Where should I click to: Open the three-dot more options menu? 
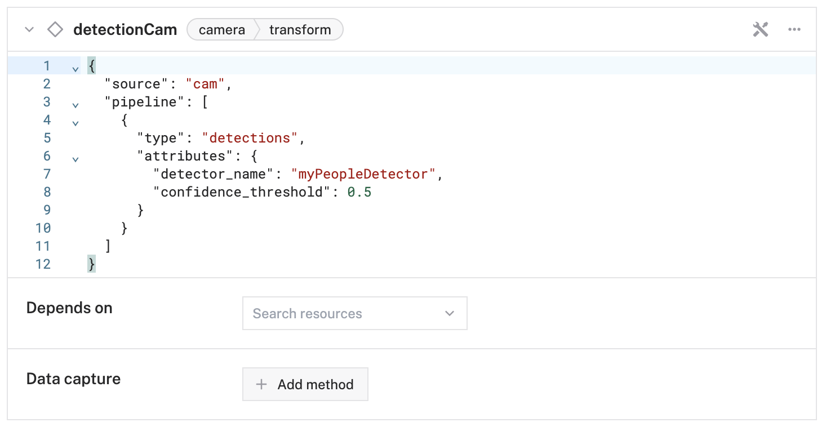(794, 30)
